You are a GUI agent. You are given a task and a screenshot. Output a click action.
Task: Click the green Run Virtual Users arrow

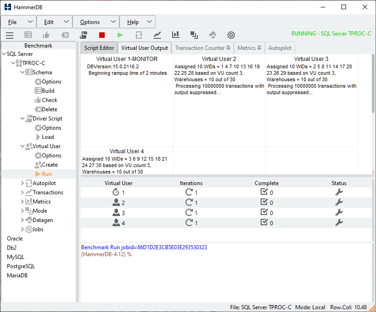(120, 35)
